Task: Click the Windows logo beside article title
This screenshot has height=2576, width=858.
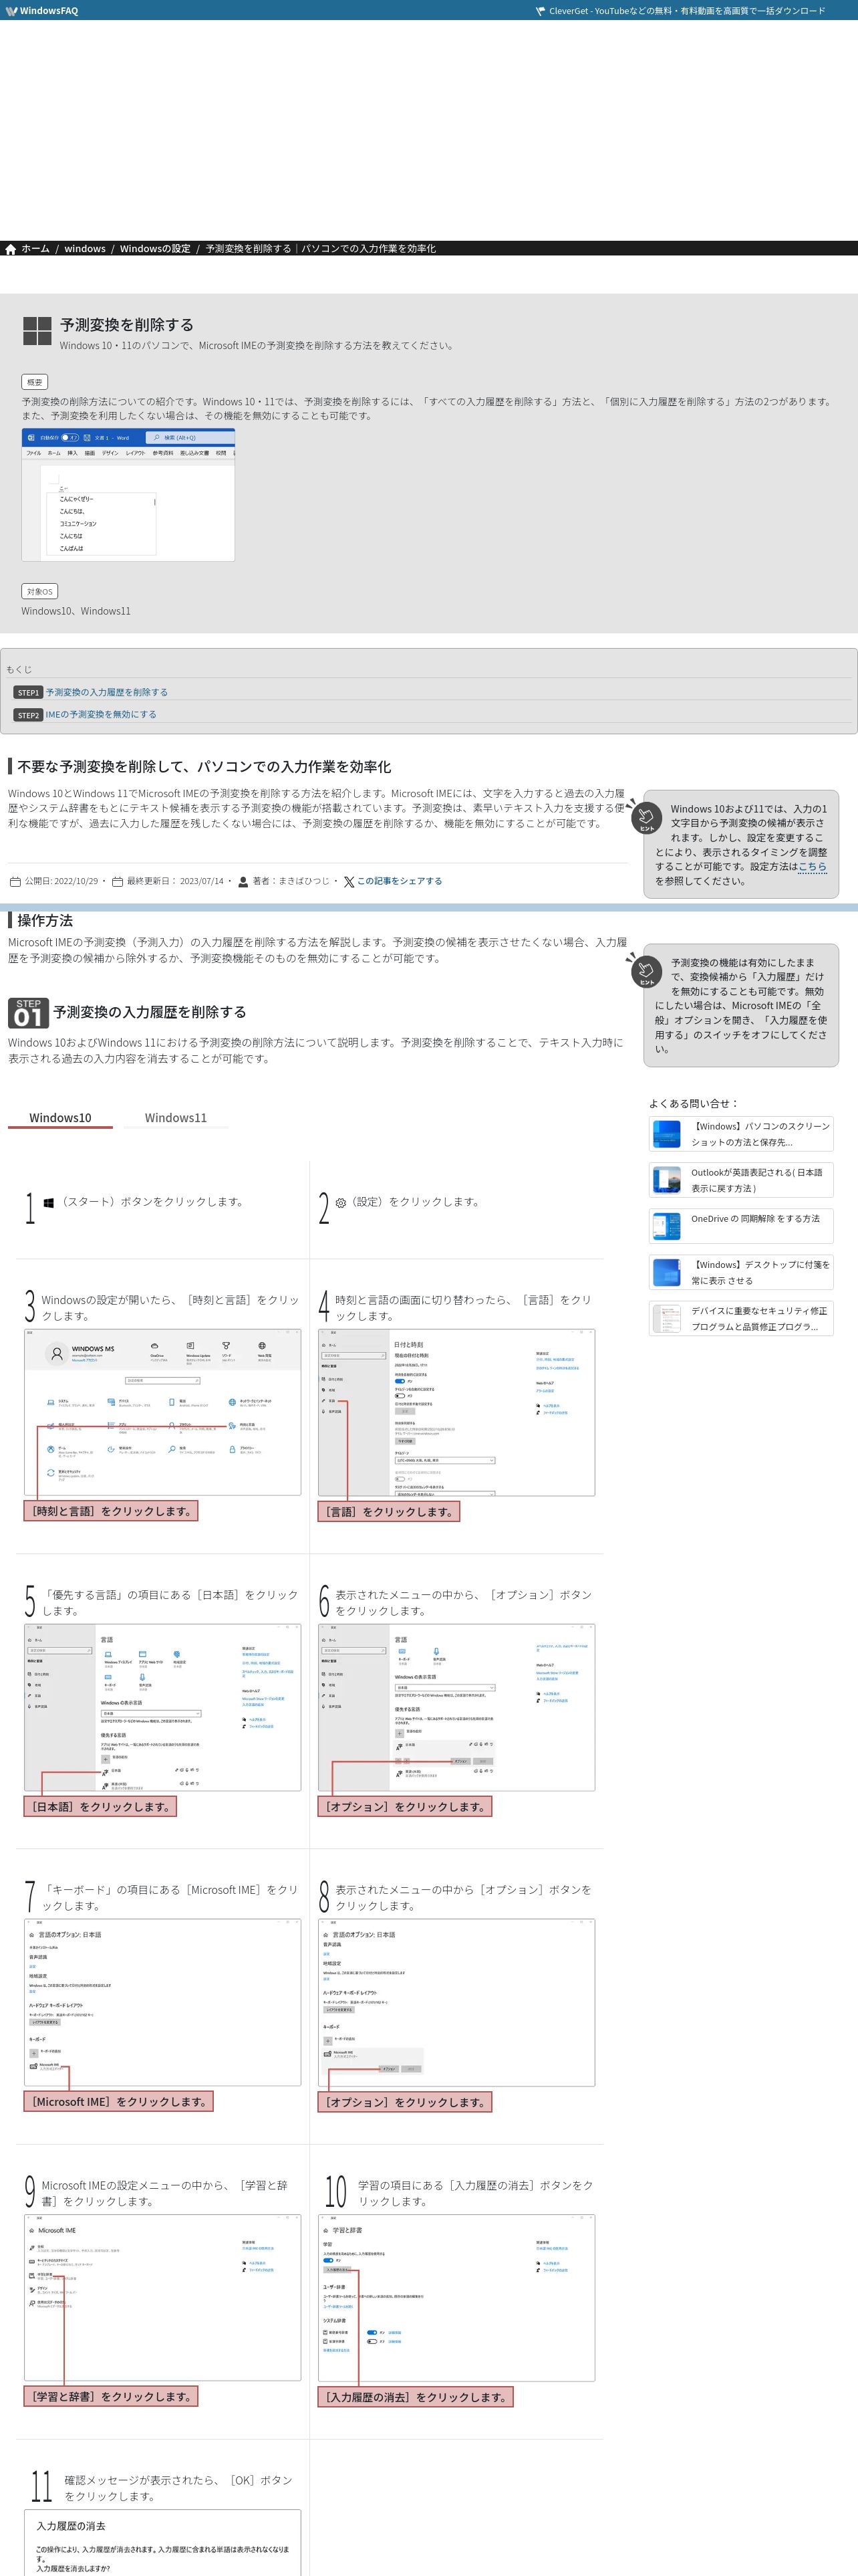Action: pyautogui.click(x=37, y=331)
